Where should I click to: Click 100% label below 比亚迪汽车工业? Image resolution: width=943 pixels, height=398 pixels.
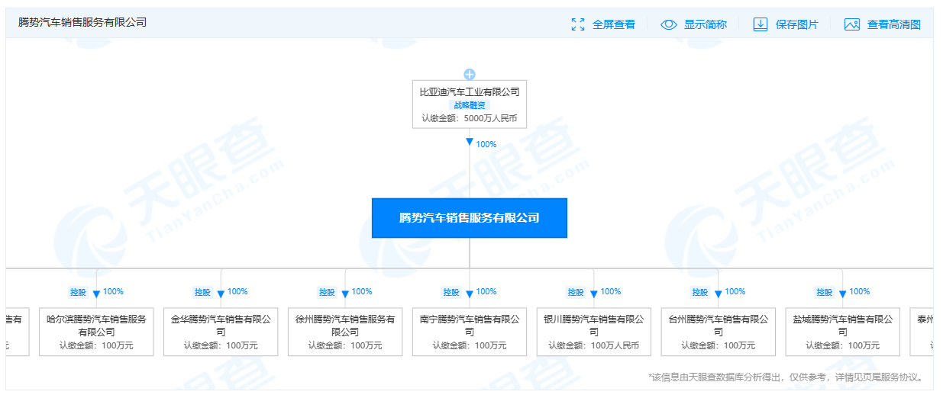tap(486, 144)
